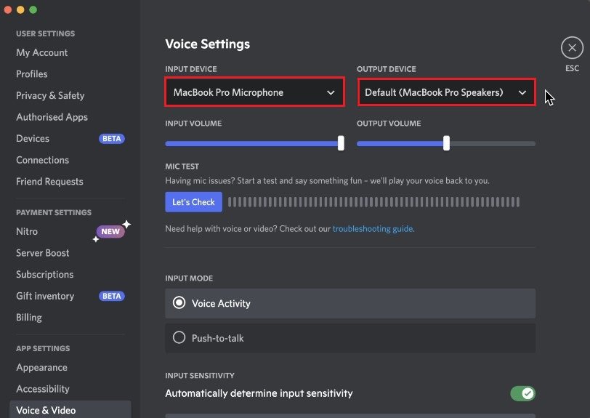Close settings with the ESC X icon
The width and height of the screenshot is (590, 418).
click(572, 48)
